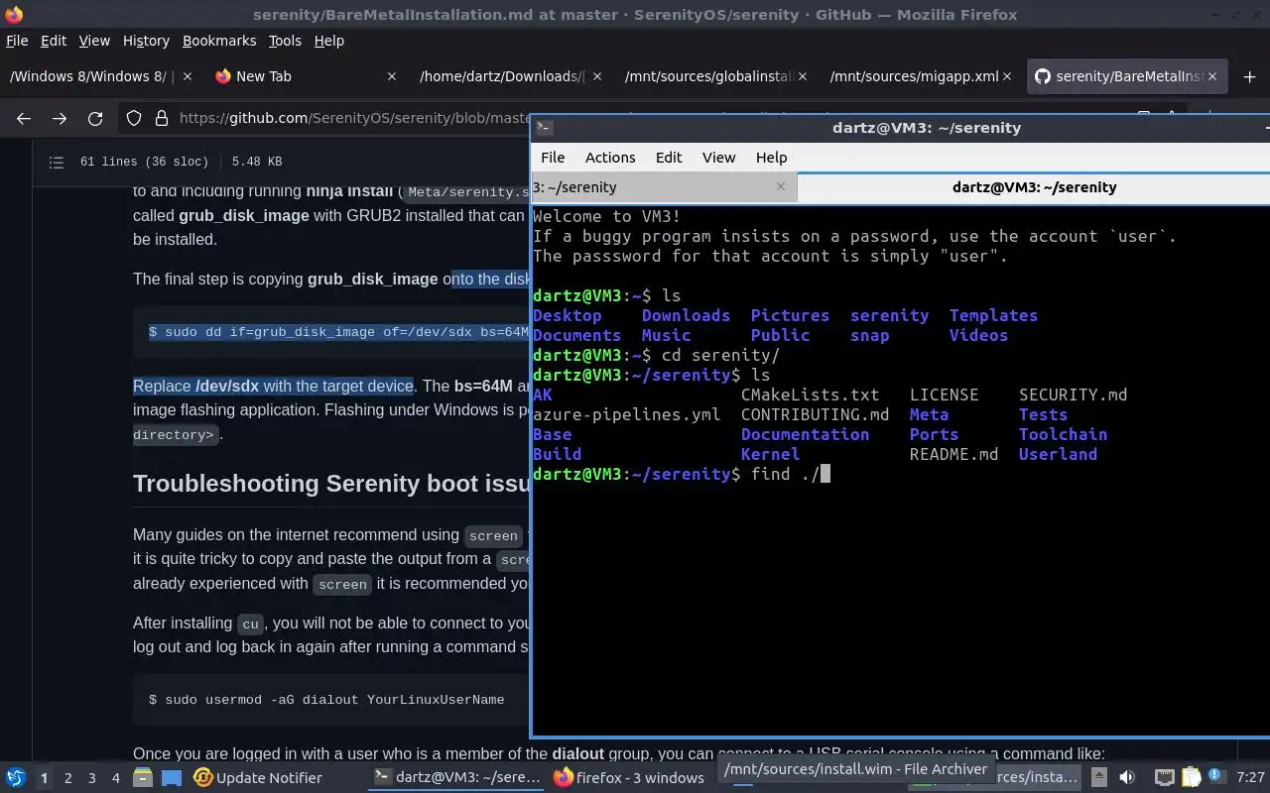Screen dimensions: 1270x793
Task: Close the first terminal tab '3: ~/serenity'
Action: coord(780,186)
